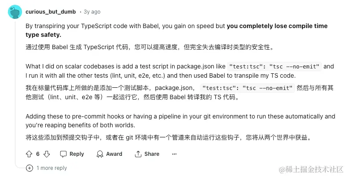Click the "1 more reply" text

52,168
